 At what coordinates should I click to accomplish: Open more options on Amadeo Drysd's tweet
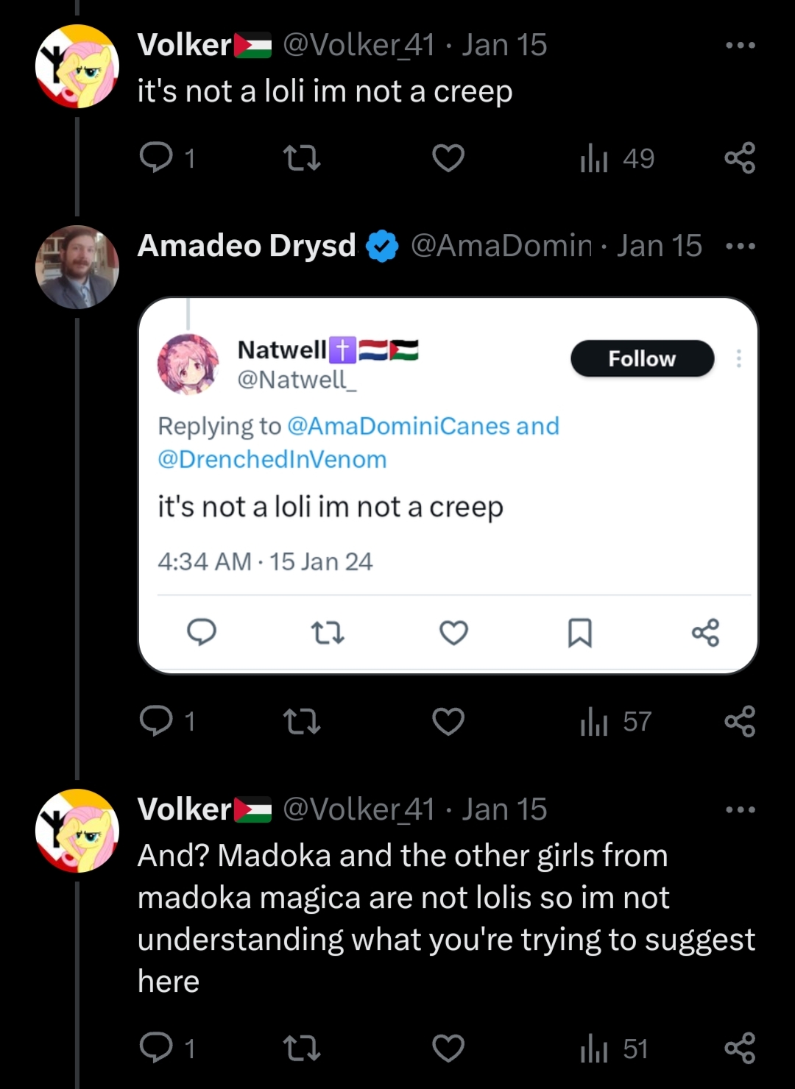click(x=740, y=246)
